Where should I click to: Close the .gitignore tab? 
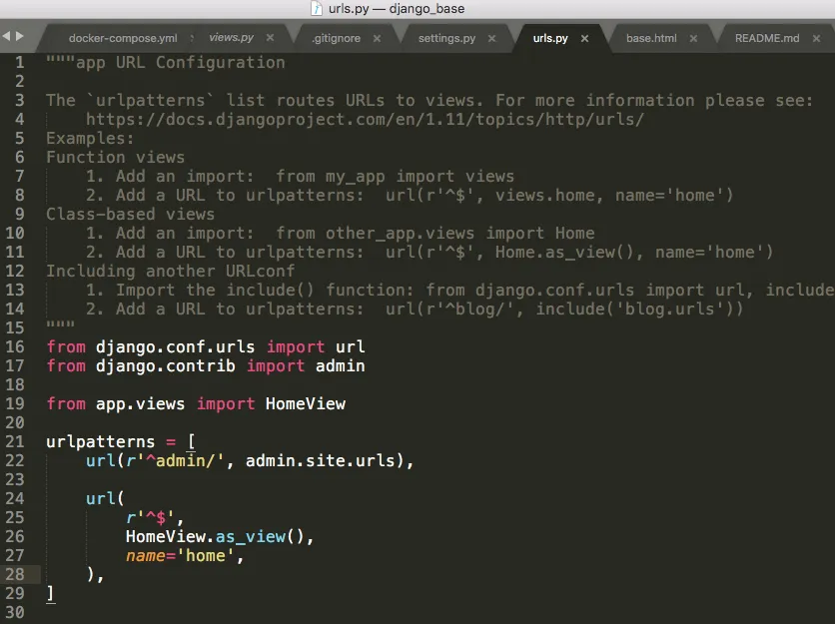coord(377,38)
